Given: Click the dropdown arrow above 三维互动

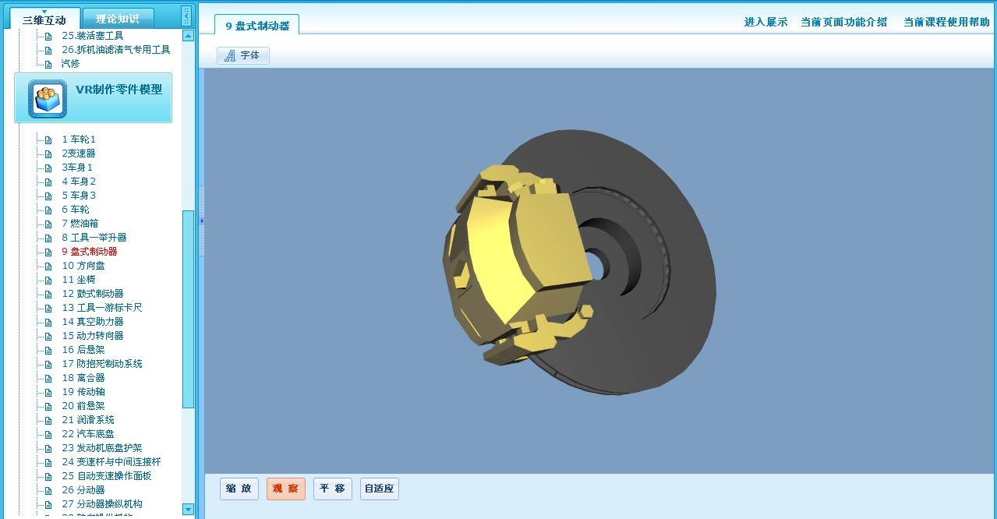Looking at the screenshot, I should point(44,11).
